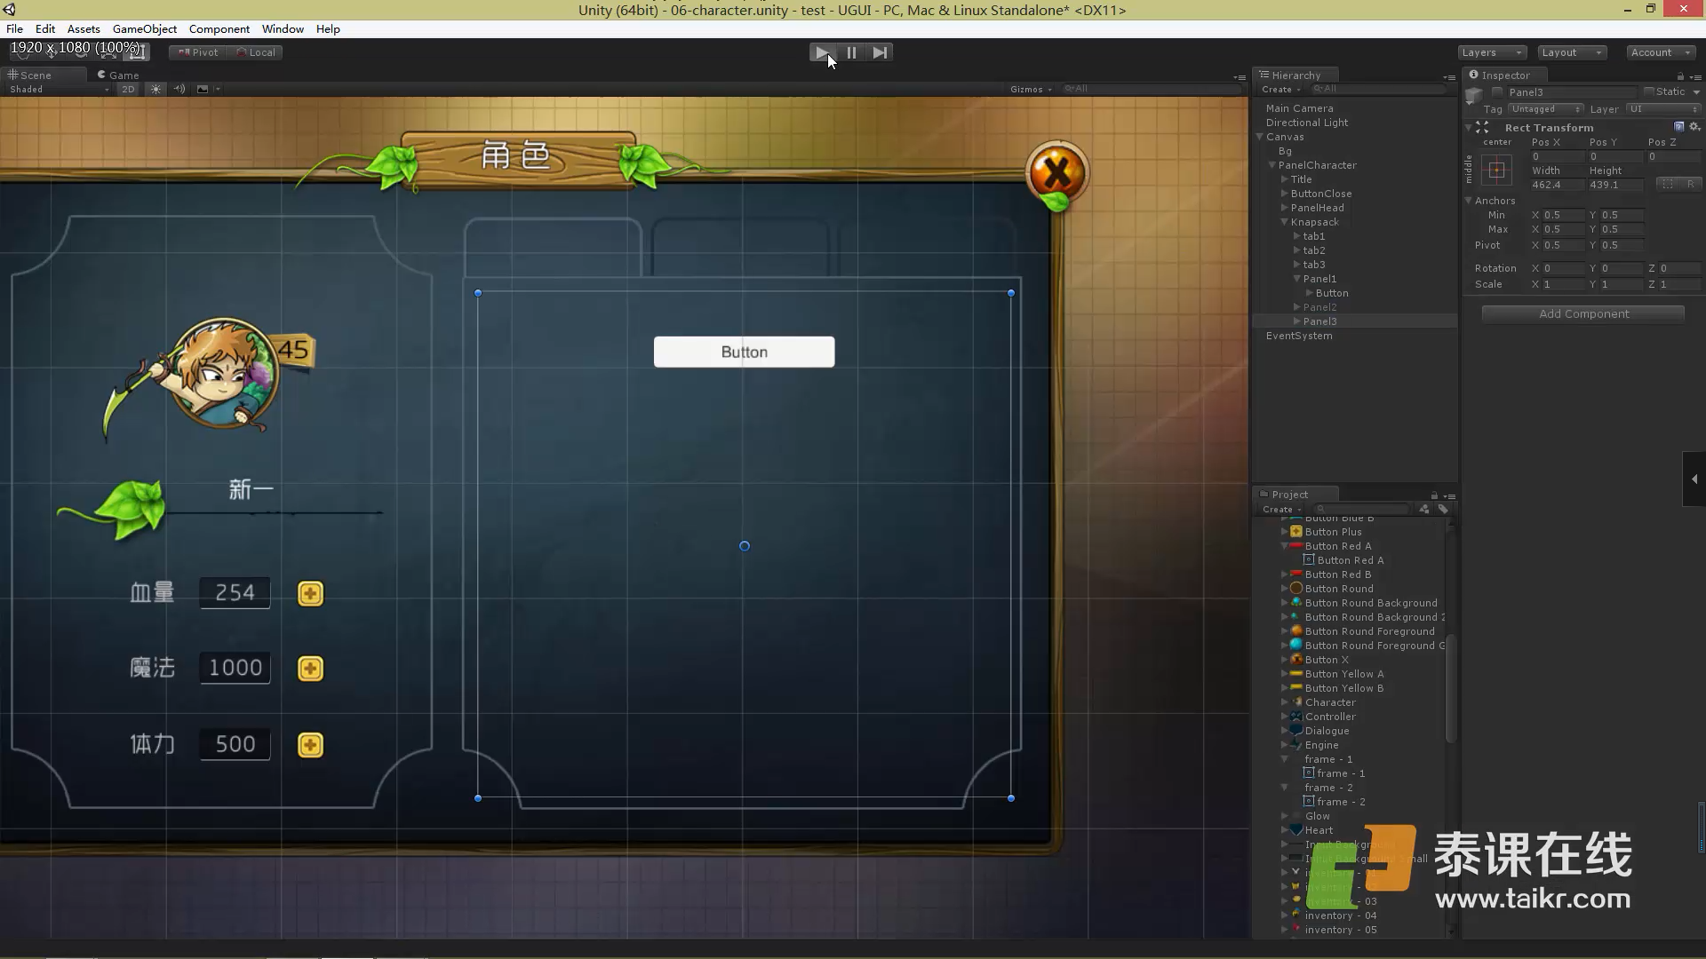The height and width of the screenshot is (959, 1706).
Task: Toggle the Local/Global handle rotation
Action: [255, 52]
